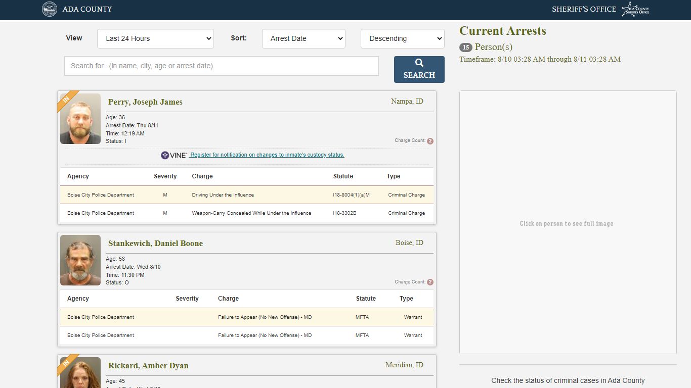Click the VINE logo icon
Image resolution: width=691 pixels, height=388 pixels.
[174, 155]
